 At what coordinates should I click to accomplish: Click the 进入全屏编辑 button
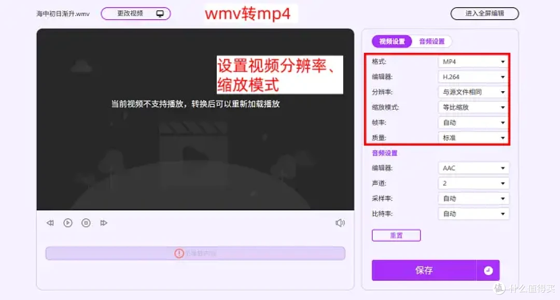point(485,13)
